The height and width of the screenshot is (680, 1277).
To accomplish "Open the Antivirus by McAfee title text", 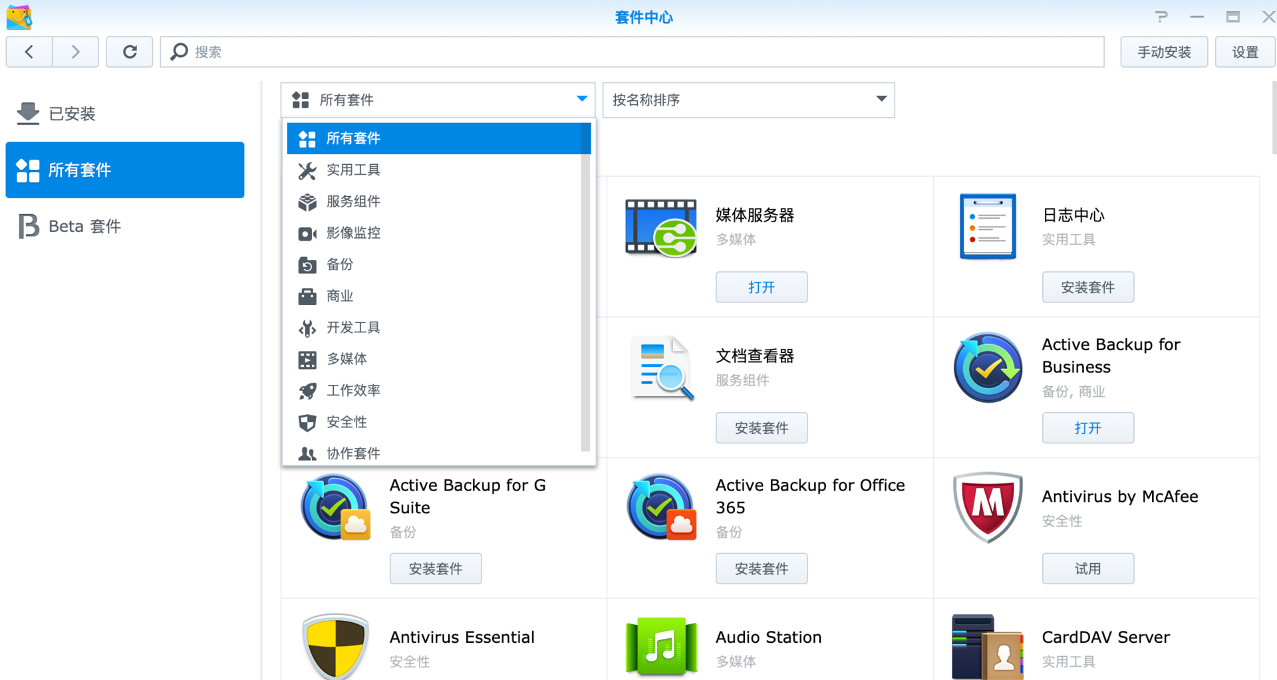I will pos(1120,497).
